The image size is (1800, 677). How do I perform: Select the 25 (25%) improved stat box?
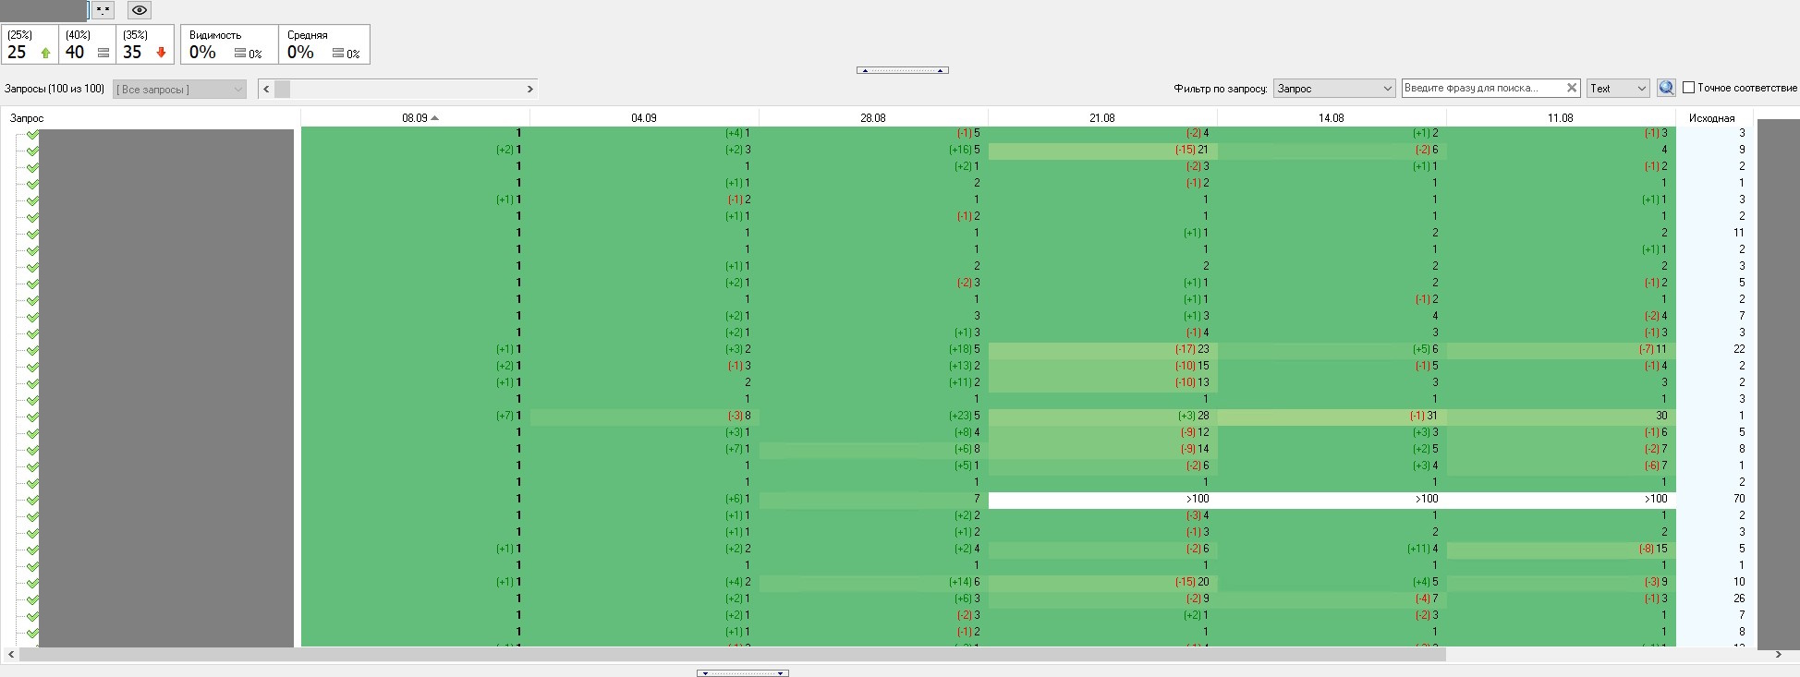pyautogui.click(x=30, y=44)
